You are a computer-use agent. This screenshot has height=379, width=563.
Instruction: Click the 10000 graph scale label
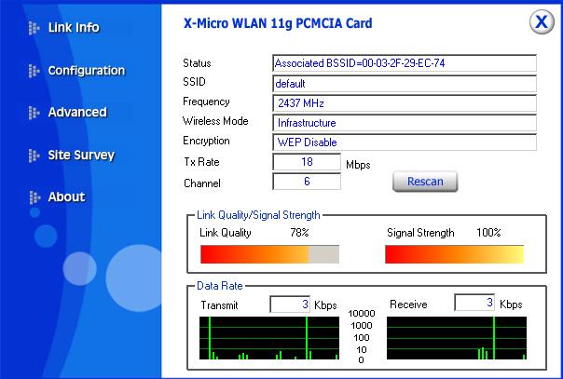(x=362, y=314)
